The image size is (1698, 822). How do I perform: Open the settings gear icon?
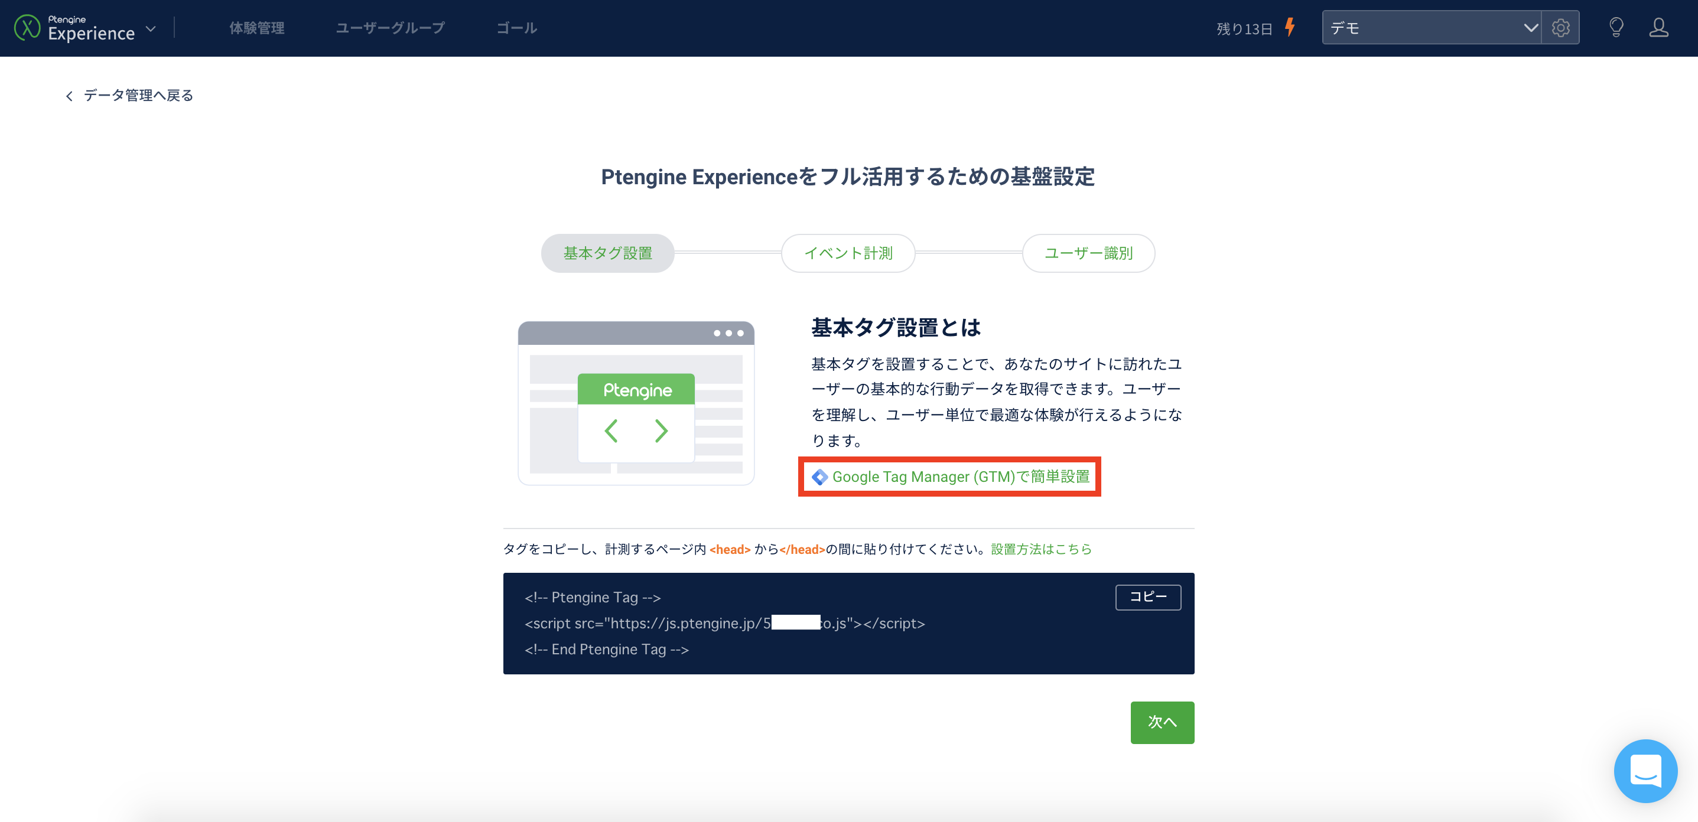[1560, 28]
